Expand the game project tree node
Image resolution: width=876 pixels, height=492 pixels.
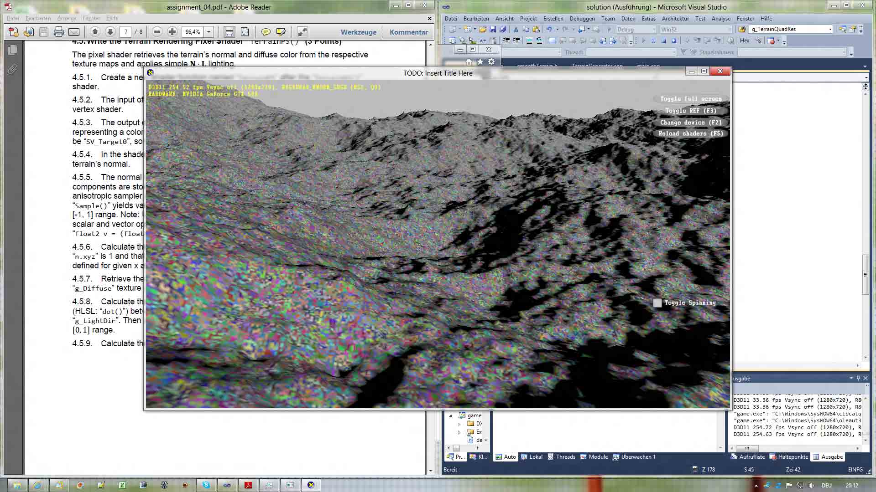coord(450,415)
